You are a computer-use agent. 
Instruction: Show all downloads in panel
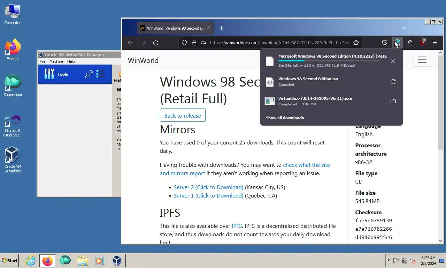pyautogui.click(x=285, y=118)
